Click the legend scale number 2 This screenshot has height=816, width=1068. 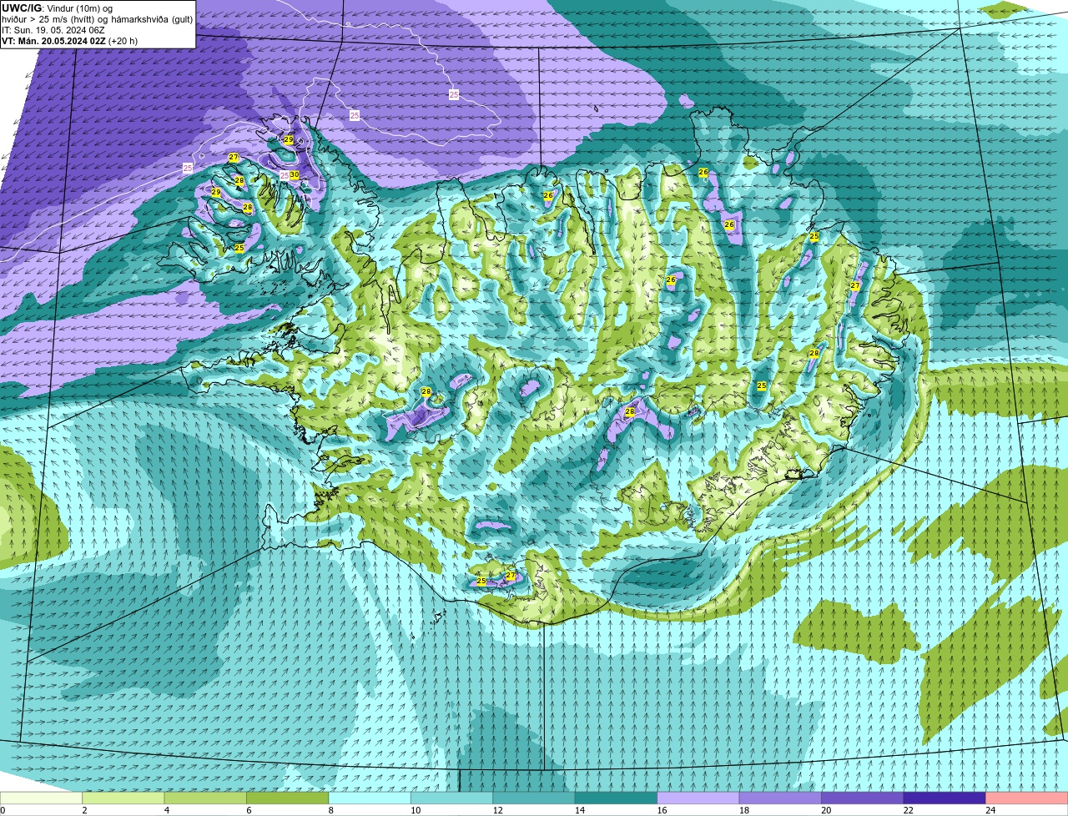[84, 810]
